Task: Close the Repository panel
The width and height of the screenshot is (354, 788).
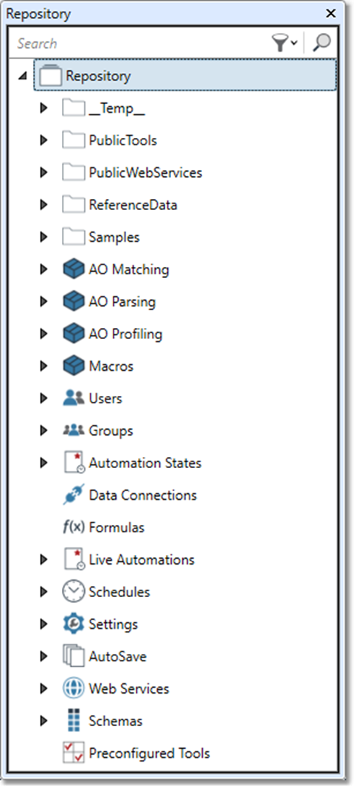Action: click(x=331, y=13)
